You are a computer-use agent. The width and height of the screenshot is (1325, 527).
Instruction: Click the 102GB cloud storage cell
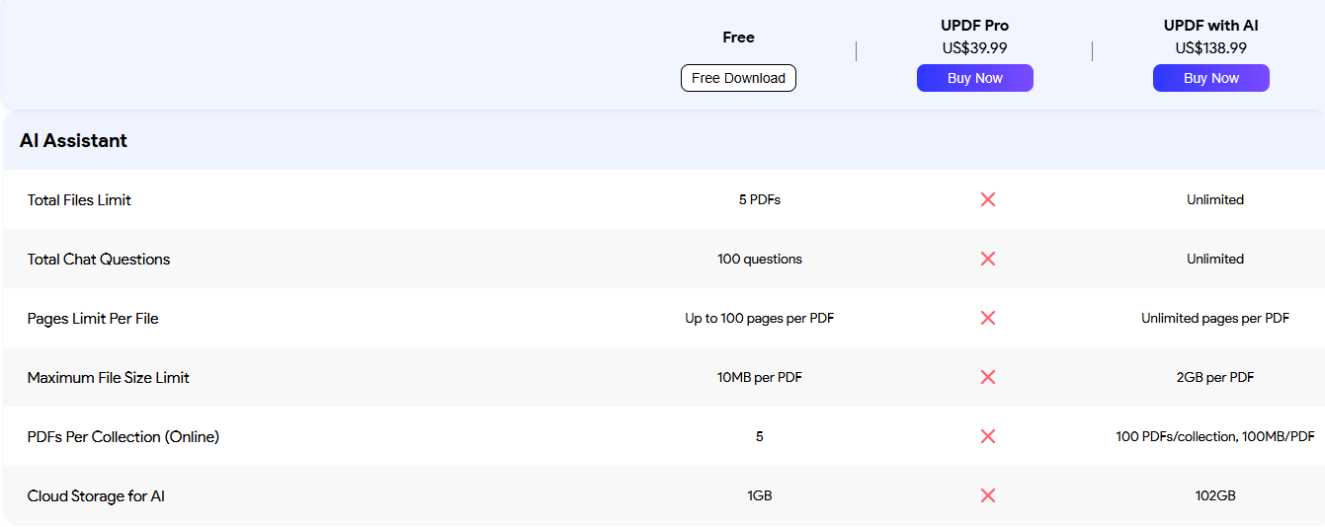click(1215, 495)
